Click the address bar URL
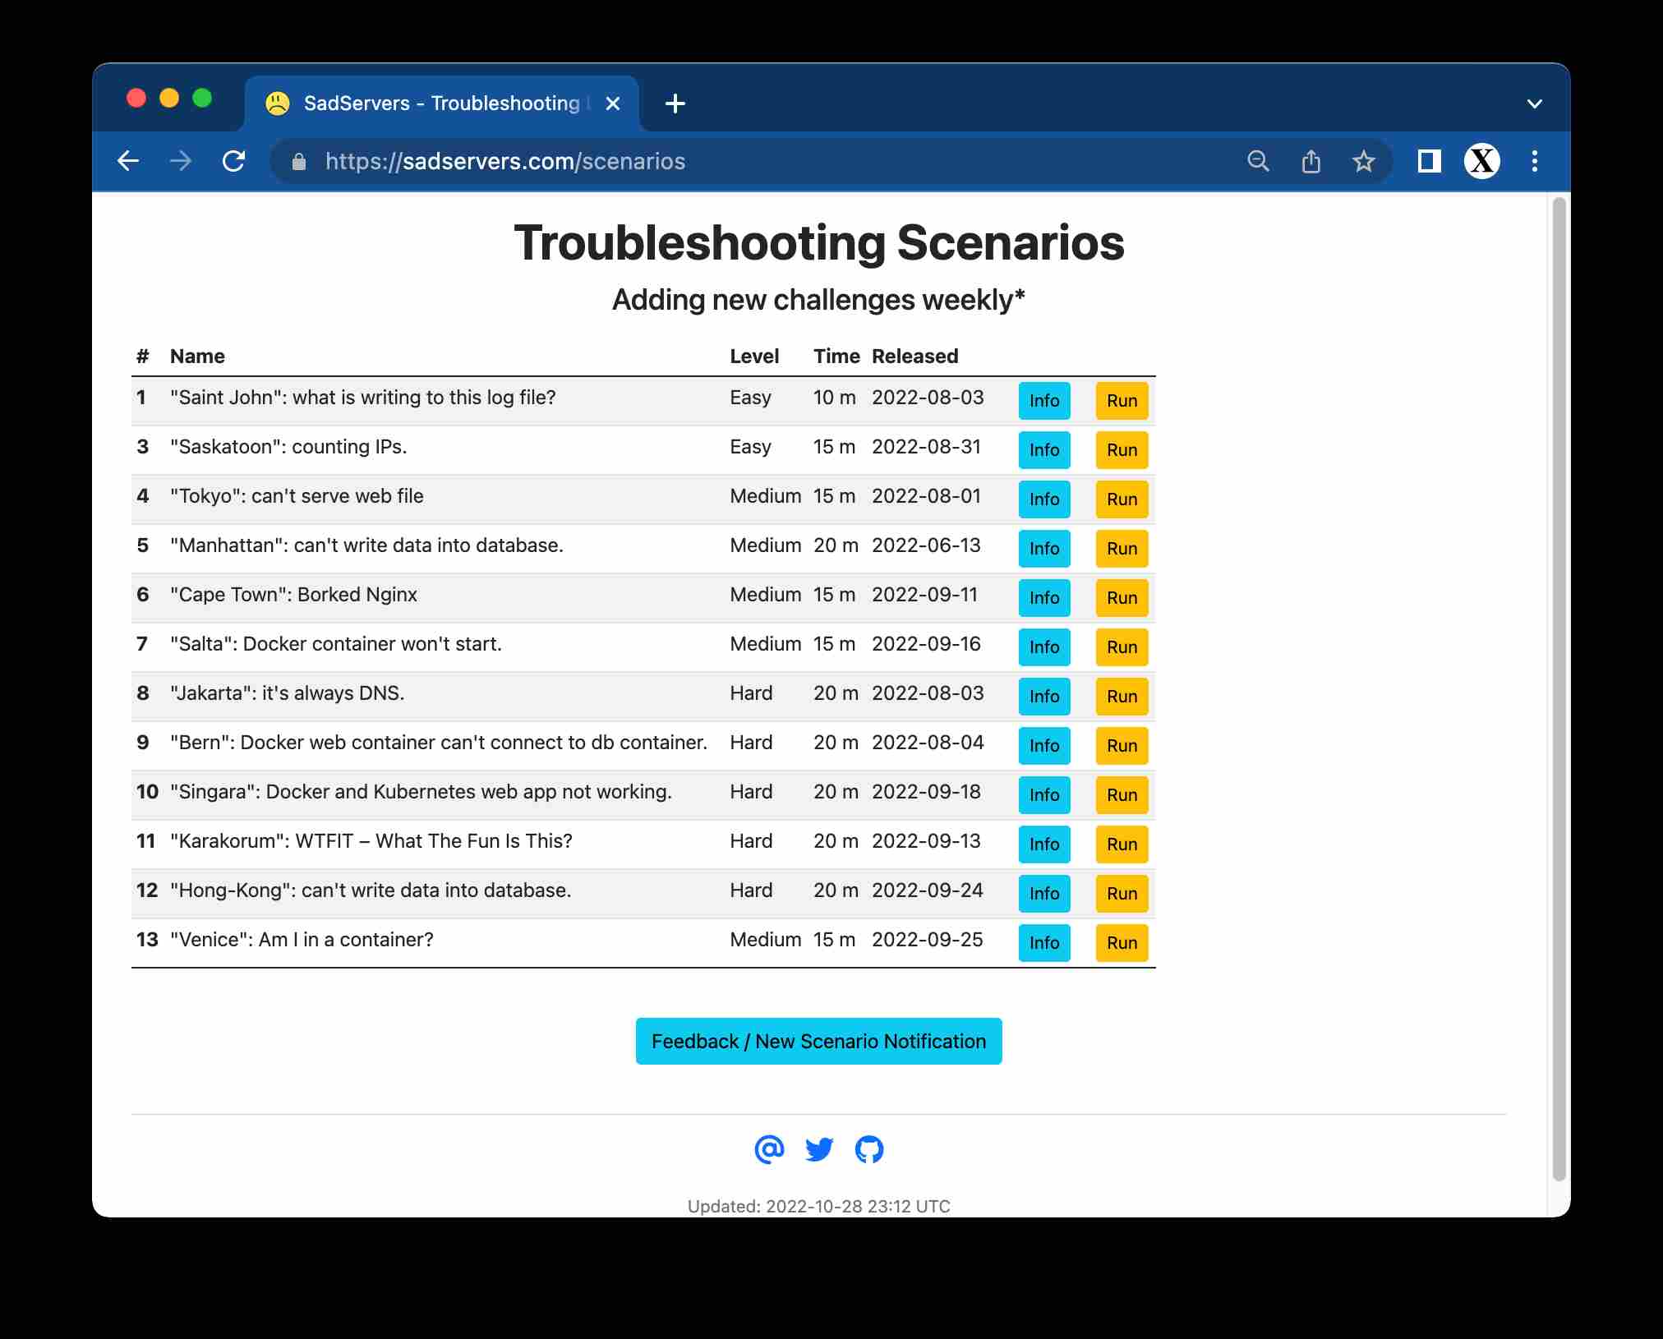 pos(505,161)
